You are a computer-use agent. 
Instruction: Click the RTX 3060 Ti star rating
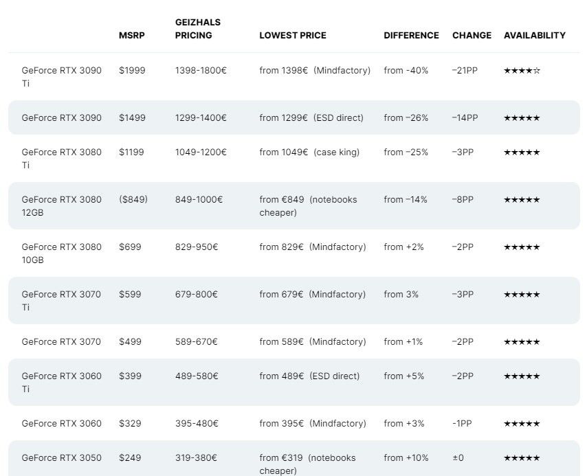(x=522, y=376)
